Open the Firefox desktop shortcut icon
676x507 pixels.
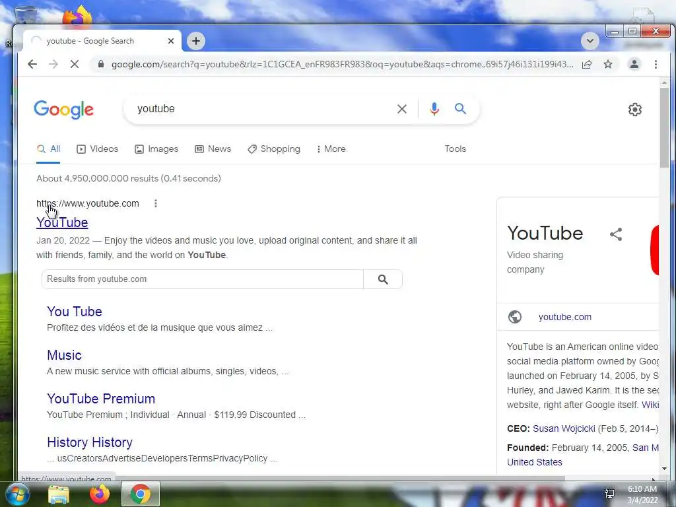coord(78,16)
